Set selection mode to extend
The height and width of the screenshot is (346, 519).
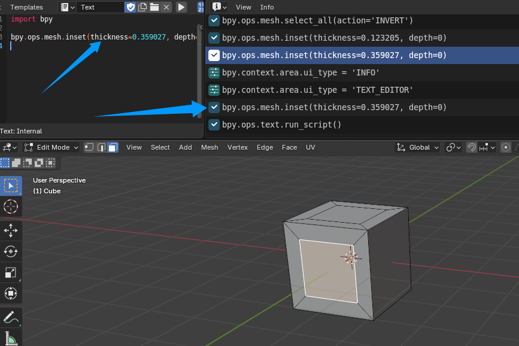pos(16,163)
